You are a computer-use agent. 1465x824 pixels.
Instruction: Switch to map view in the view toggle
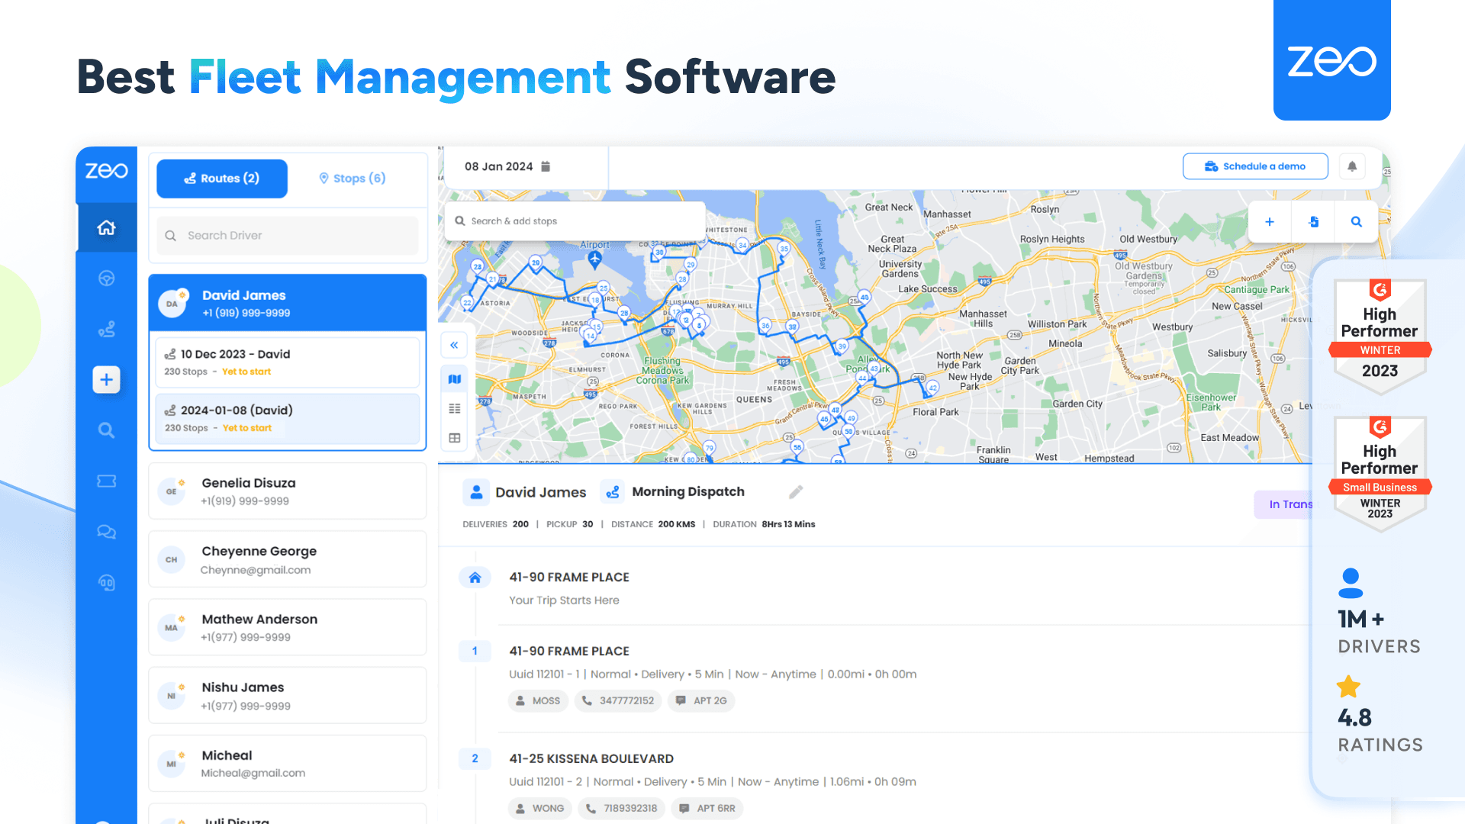tap(454, 378)
